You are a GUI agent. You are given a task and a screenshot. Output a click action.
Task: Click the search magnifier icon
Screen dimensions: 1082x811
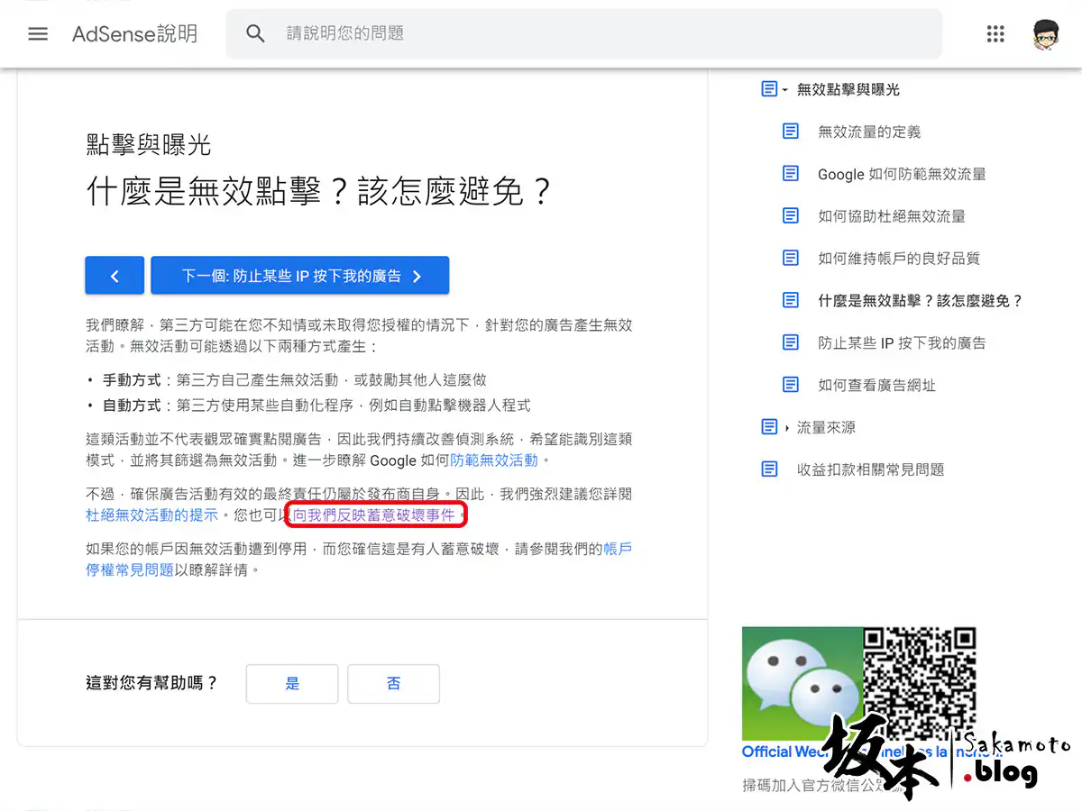click(x=255, y=34)
